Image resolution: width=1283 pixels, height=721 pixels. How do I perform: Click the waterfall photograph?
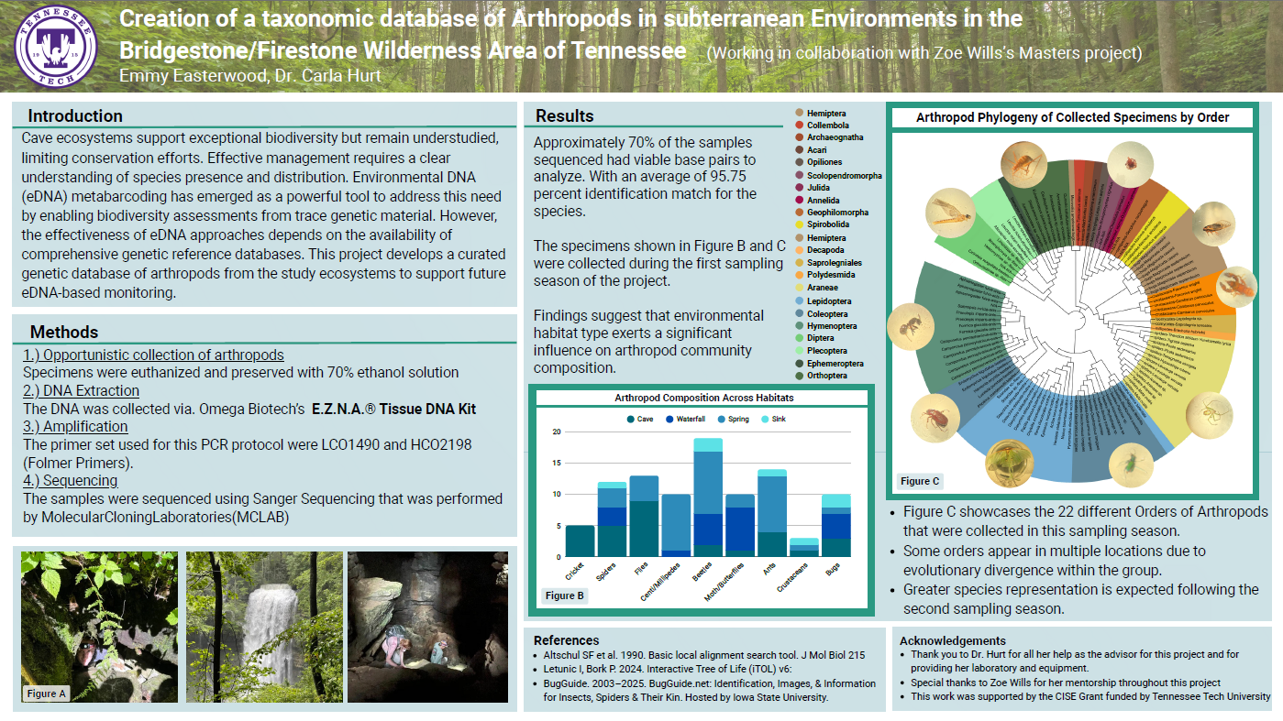tap(264, 627)
